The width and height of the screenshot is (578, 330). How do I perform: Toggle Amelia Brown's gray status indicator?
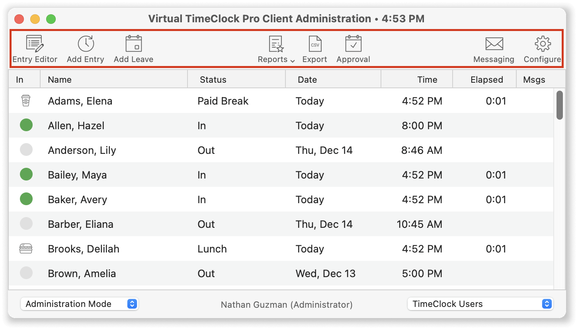point(26,273)
